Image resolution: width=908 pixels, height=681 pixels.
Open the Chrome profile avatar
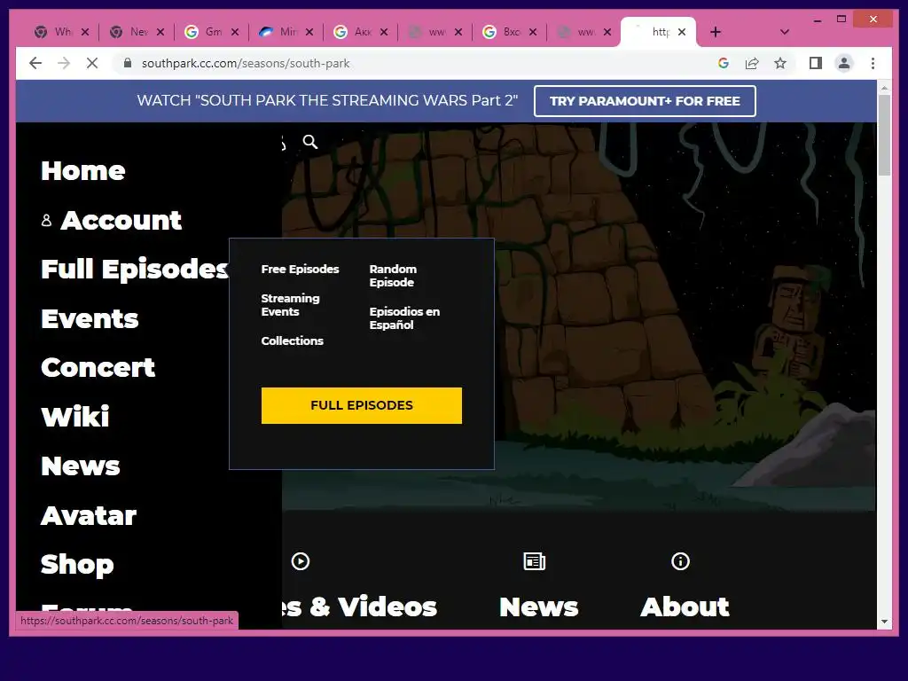tap(844, 63)
